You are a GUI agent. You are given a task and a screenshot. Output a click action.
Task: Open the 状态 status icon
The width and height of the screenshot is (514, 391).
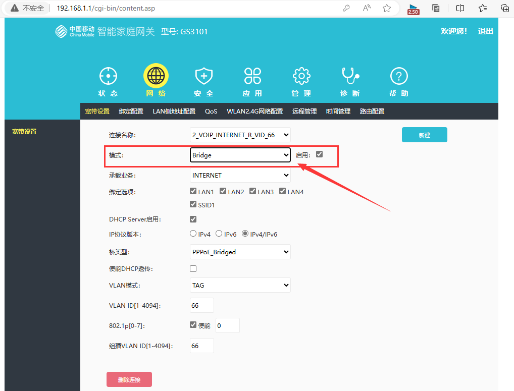tap(108, 76)
